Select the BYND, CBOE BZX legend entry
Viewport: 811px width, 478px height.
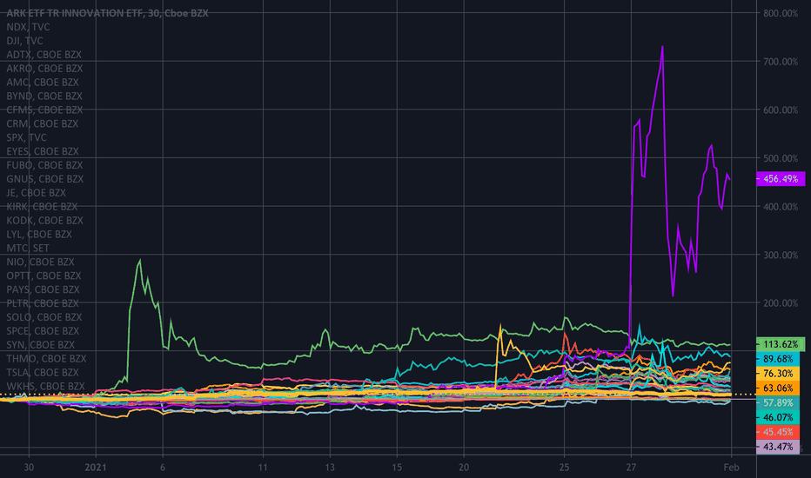[44, 96]
